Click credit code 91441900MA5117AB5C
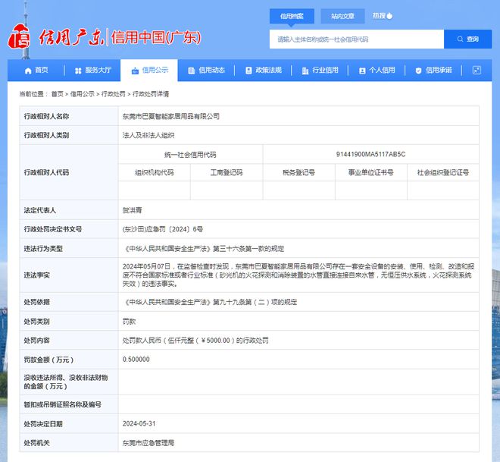 [371, 154]
